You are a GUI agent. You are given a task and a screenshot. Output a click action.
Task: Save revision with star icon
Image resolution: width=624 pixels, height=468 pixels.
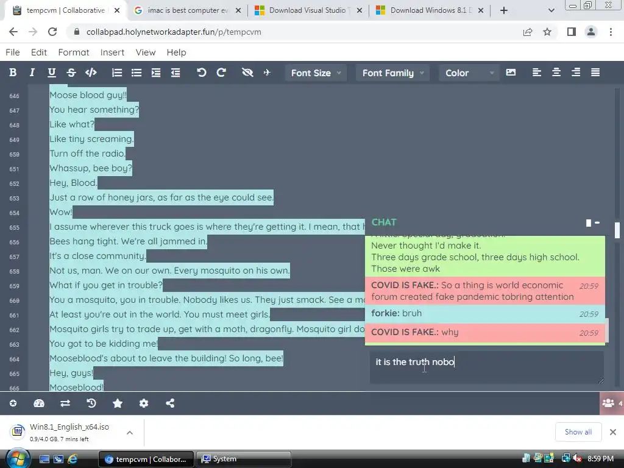pos(118,403)
